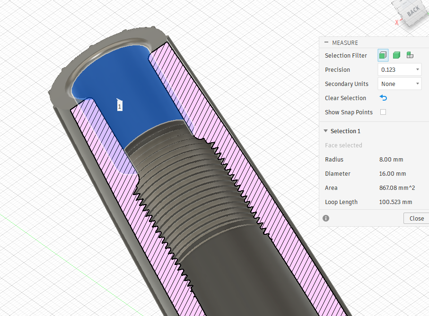429x316 pixels.
Task: Collapse the MEASURE panel with minus icon
Action: tap(326, 43)
